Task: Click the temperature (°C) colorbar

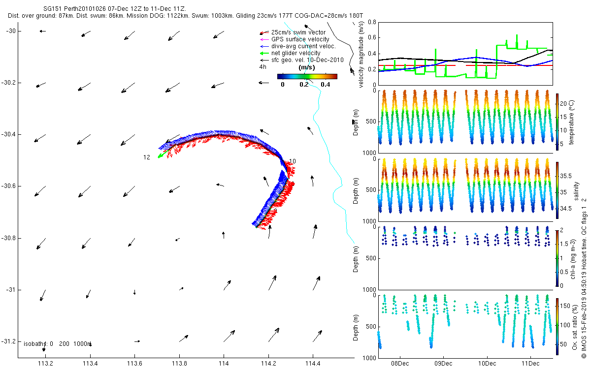Action: coord(558,121)
